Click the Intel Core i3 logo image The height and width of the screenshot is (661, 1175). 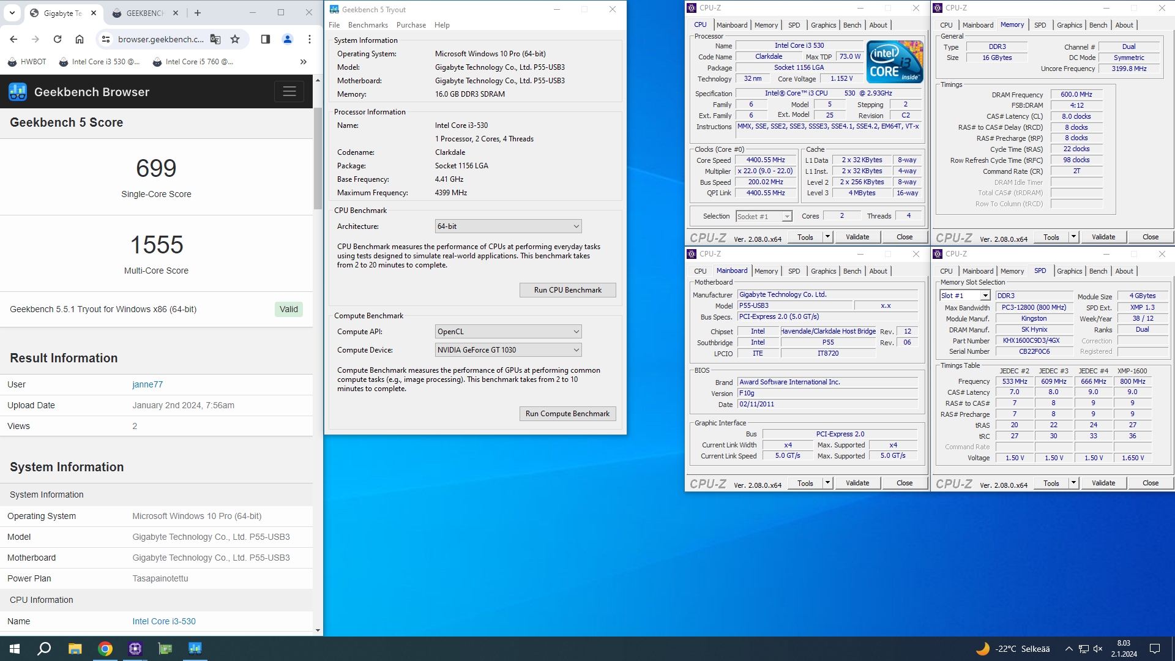tap(895, 61)
